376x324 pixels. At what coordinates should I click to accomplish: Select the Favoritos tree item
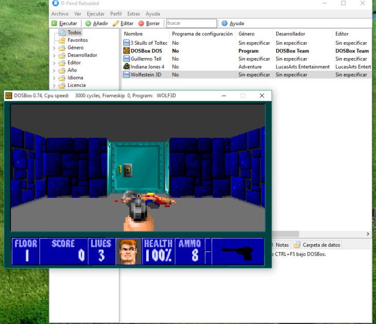78,40
